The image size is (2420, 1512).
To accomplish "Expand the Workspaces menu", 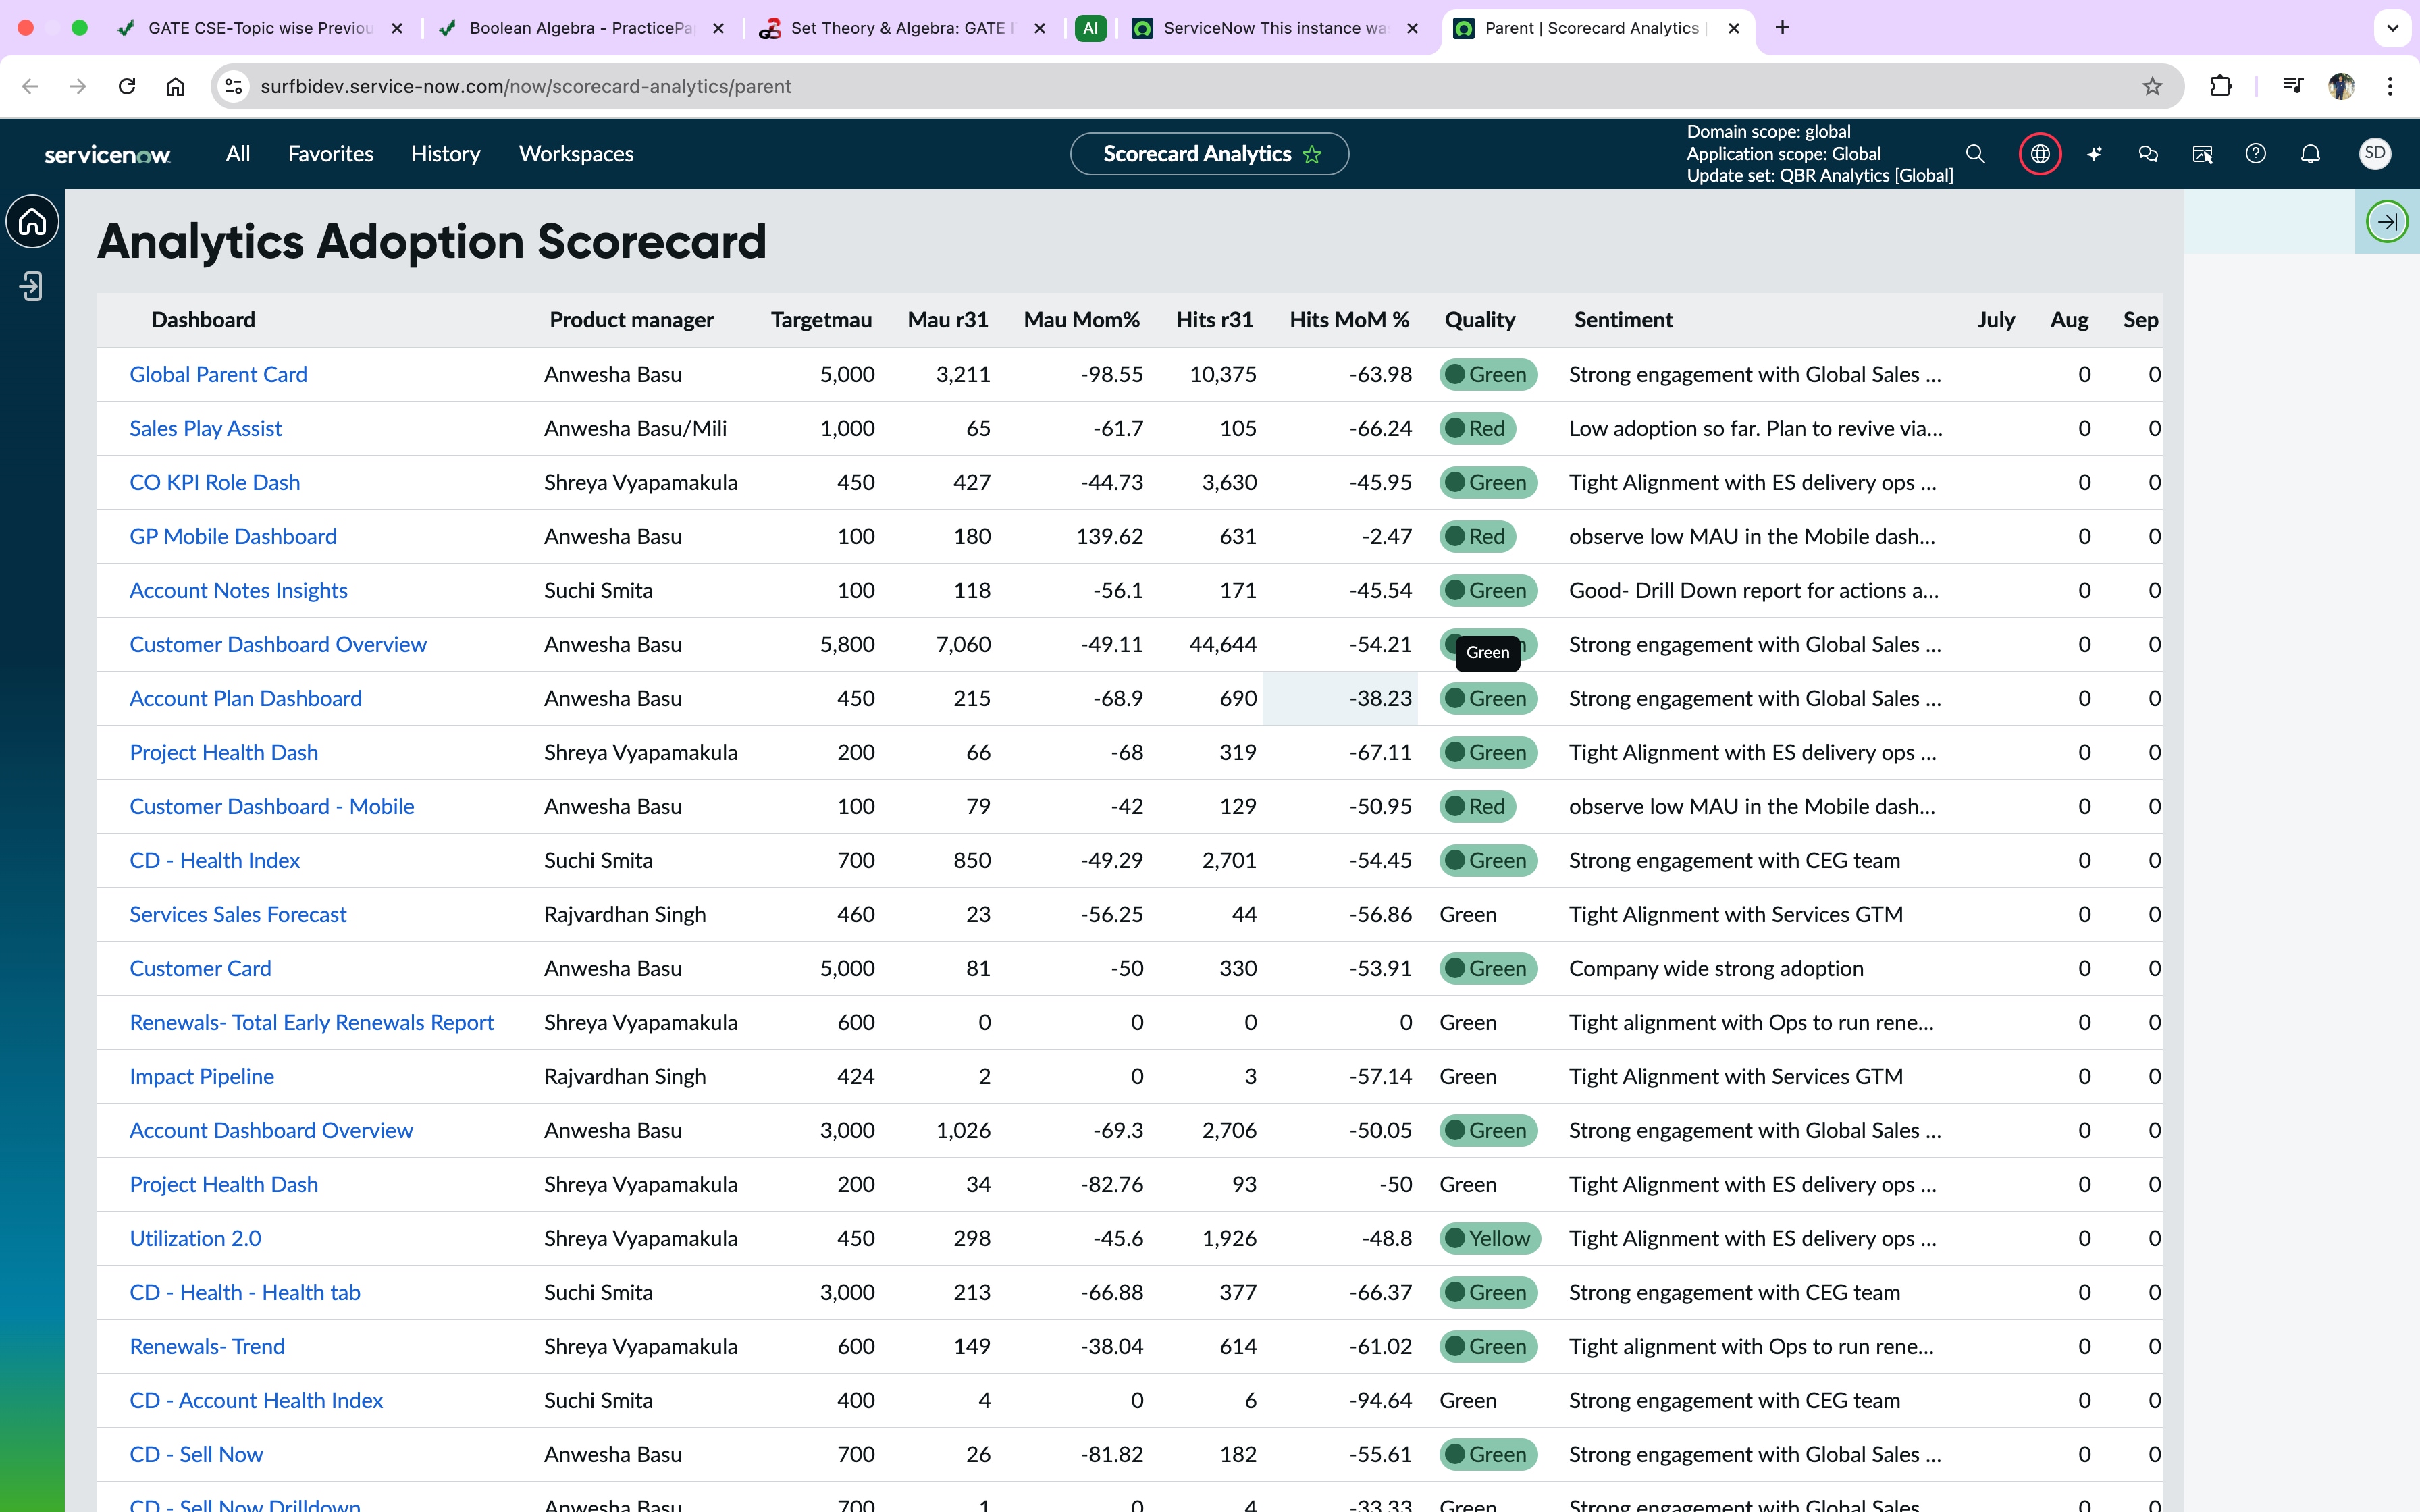I will pos(576,154).
